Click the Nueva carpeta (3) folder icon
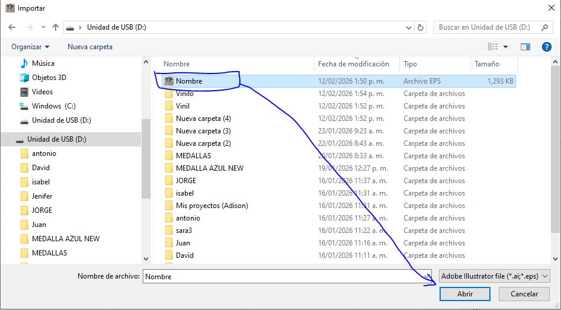The width and height of the screenshot is (561, 310). point(169,131)
